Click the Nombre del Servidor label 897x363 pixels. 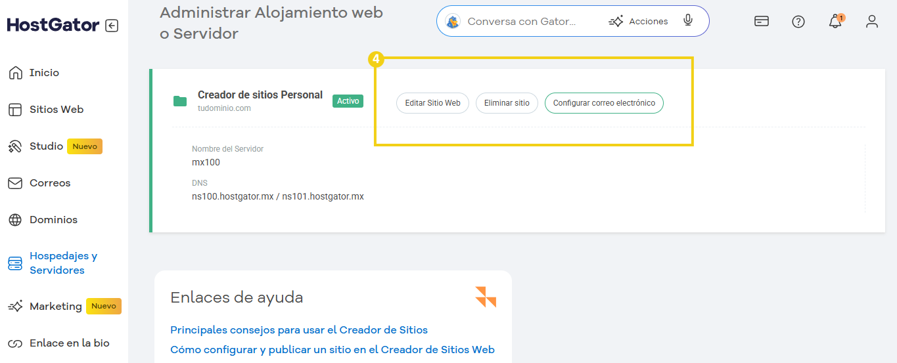pos(227,149)
